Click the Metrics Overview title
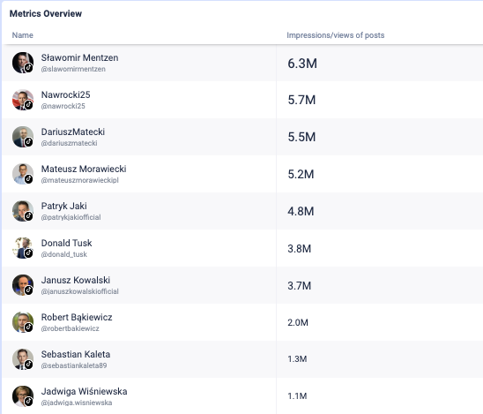 click(46, 13)
